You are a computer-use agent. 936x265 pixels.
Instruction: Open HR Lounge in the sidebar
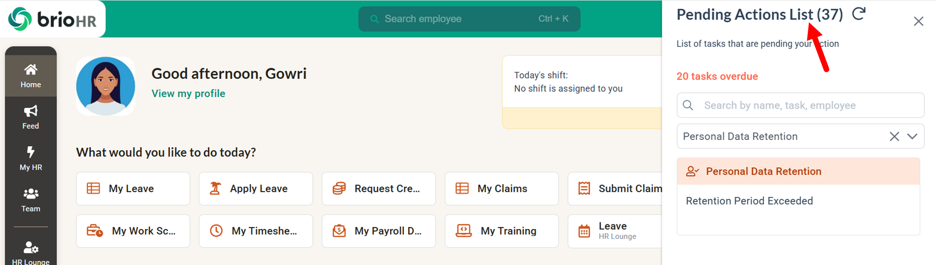[x=31, y=252]
